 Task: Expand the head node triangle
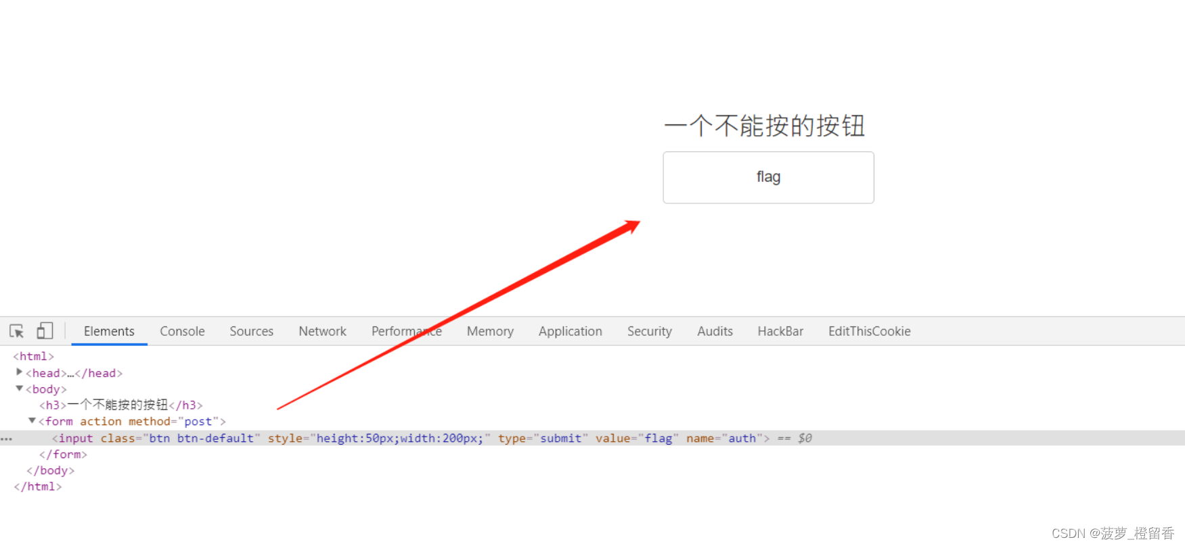click(x=19, y=372)
